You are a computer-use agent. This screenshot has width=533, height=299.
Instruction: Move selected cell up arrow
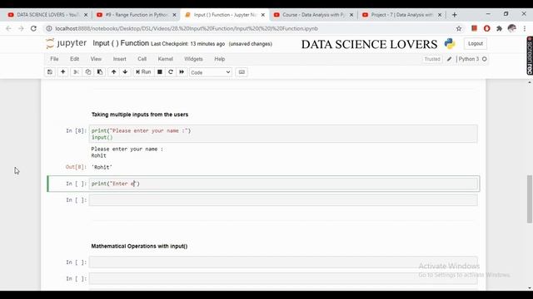tap(114, 72)
